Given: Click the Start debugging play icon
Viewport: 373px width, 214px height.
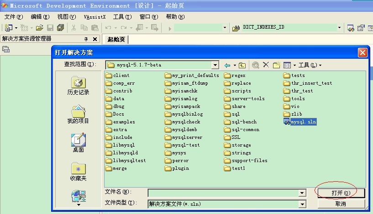Looking at the screenshot, I should click(170, 29).
